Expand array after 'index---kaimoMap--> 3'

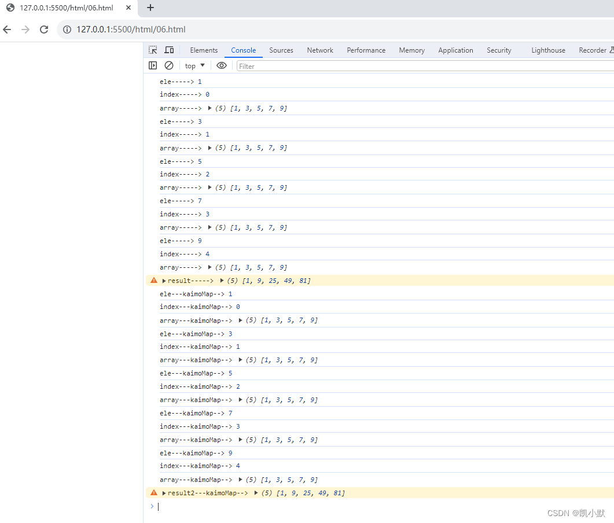(x=240, y=440)
